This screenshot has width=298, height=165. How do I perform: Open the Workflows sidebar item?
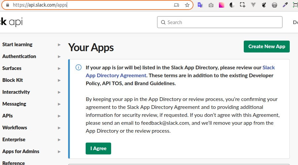point(15,128)
